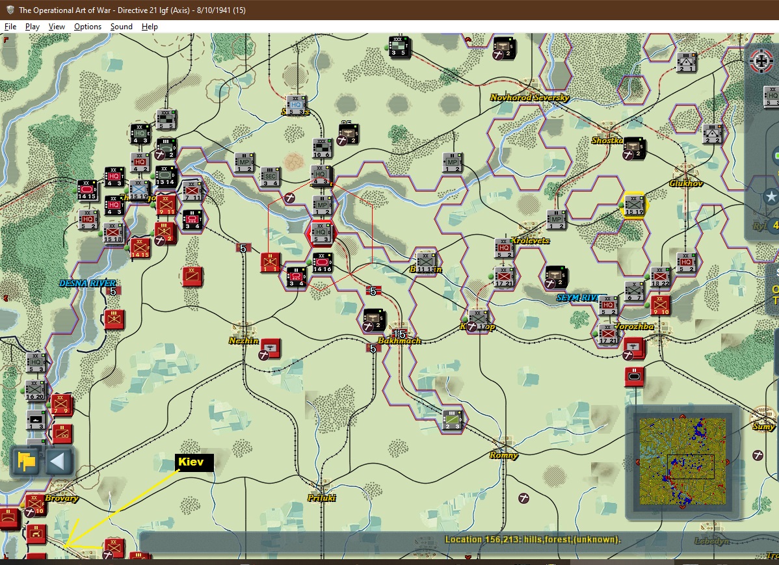Select the red-highlighted HQ unit 5 3
The image size is (779, 565).
tap(321, 233)
